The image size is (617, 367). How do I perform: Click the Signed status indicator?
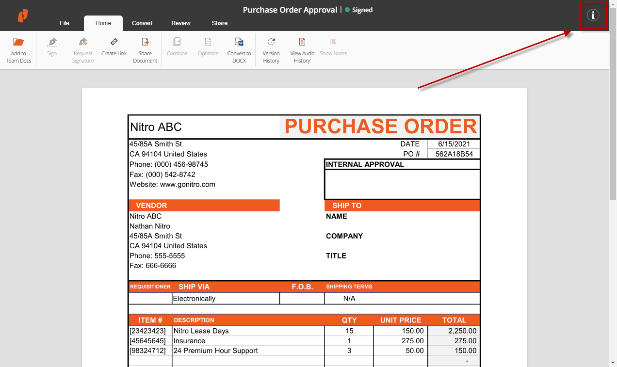[x=359, y=10]
